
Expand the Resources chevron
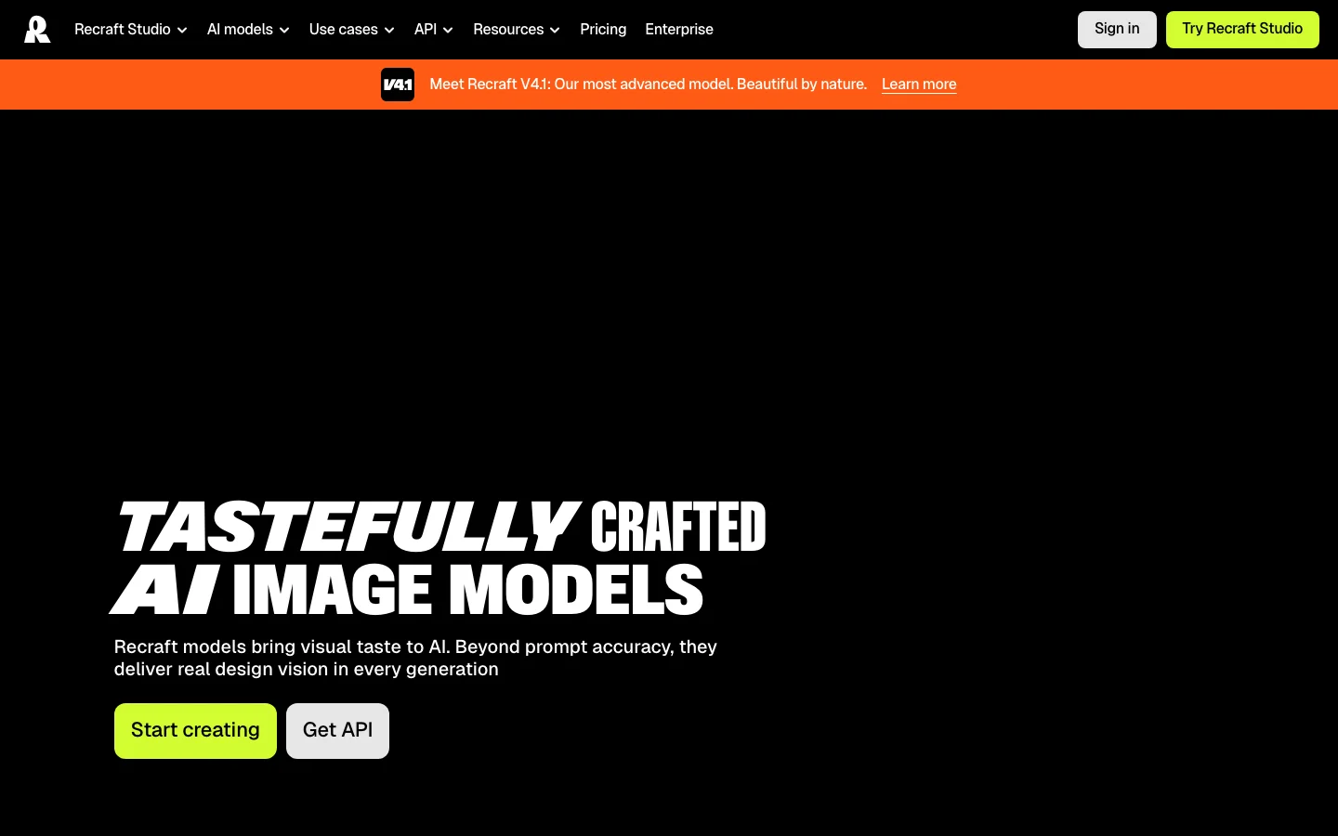click(x=555, y=31)
